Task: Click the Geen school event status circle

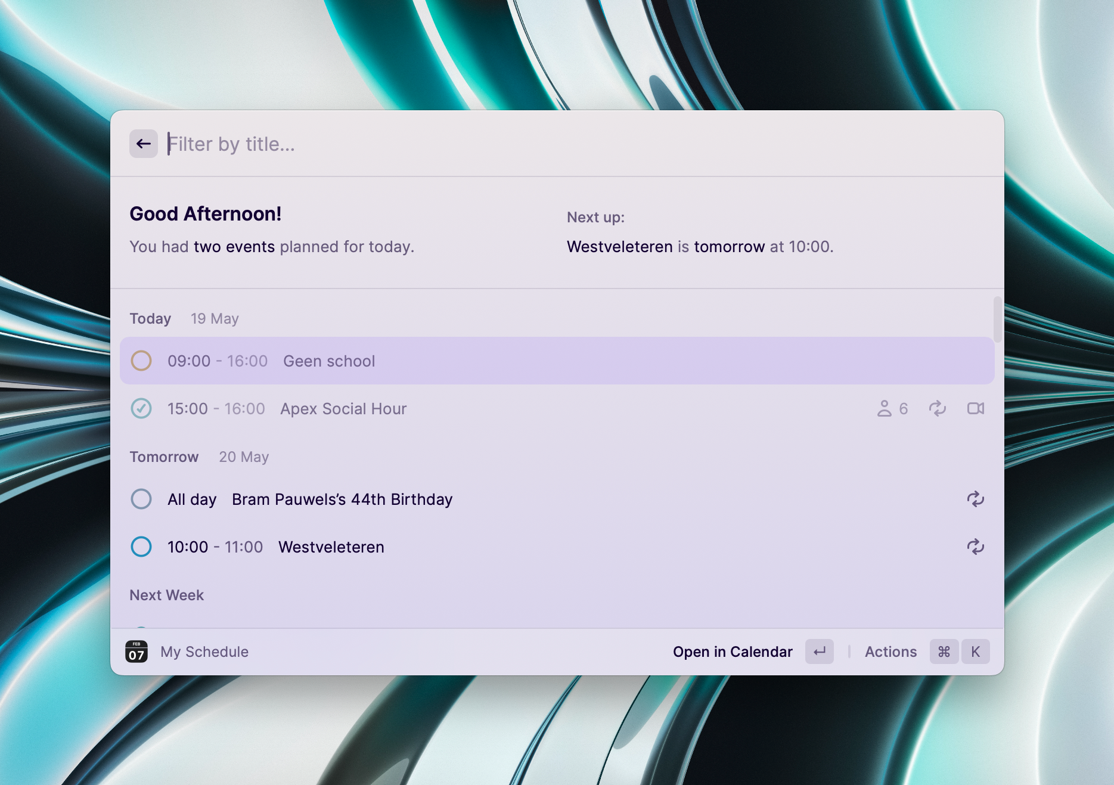Action: pos(141,361)
